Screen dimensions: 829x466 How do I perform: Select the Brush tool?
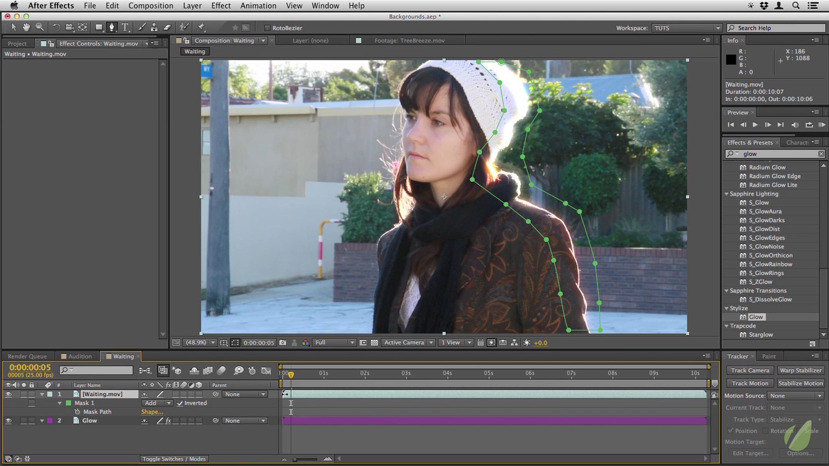tap(142, 27)
